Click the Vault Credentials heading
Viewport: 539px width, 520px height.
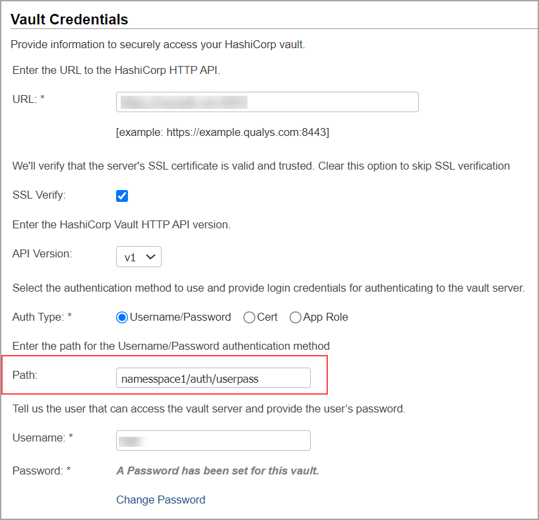(69, 19)
